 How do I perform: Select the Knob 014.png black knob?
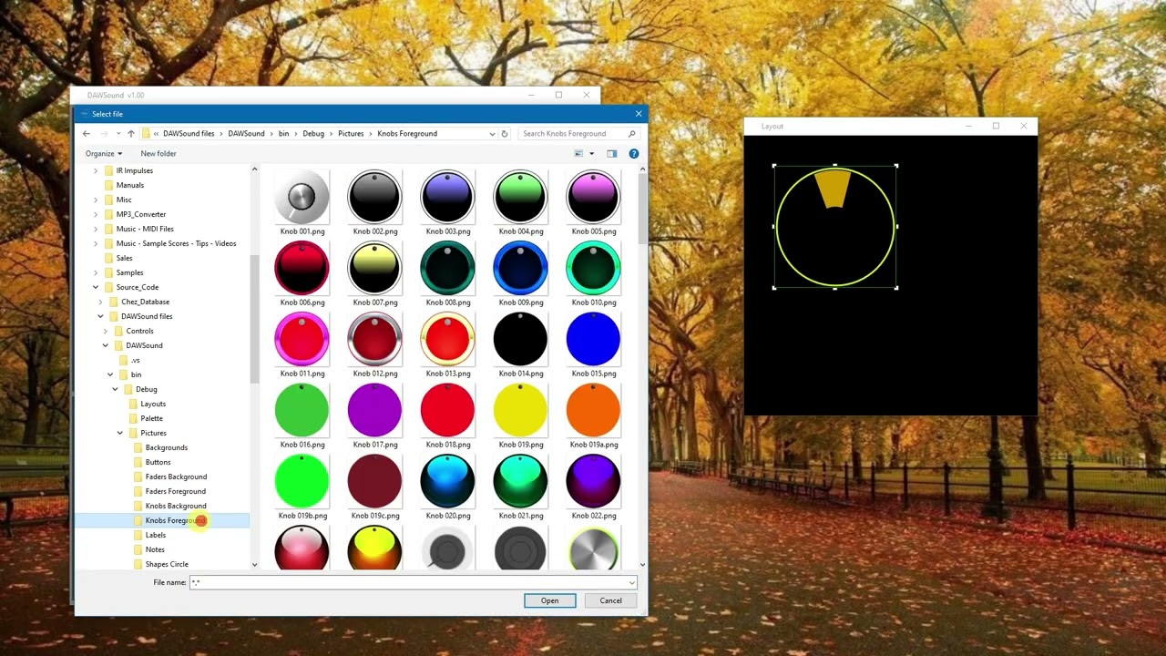[520, 339]
